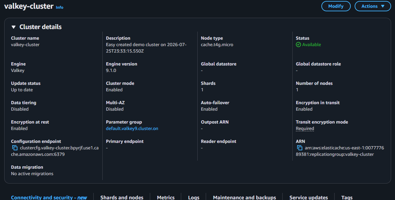Select the 'Up to date' update status
Image resolution: width=395 pixels, height=200 pixels.
22,90
